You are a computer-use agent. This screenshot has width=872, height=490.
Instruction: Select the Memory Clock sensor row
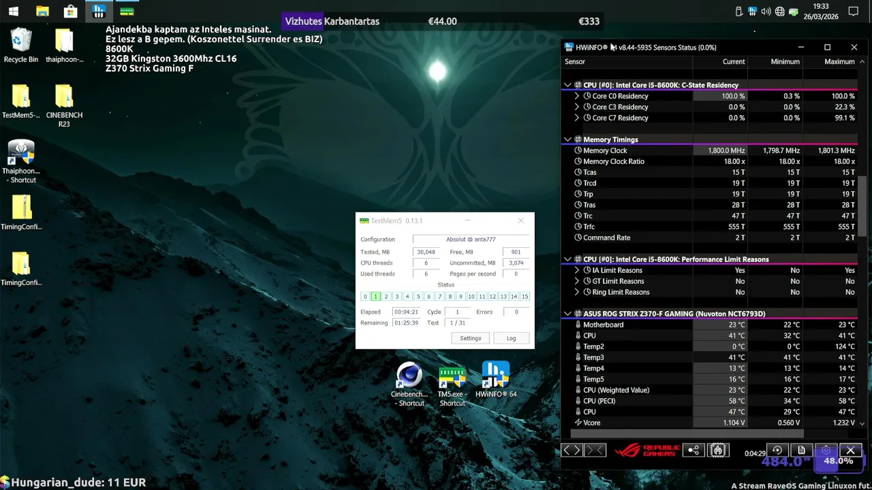coord(709,150)
